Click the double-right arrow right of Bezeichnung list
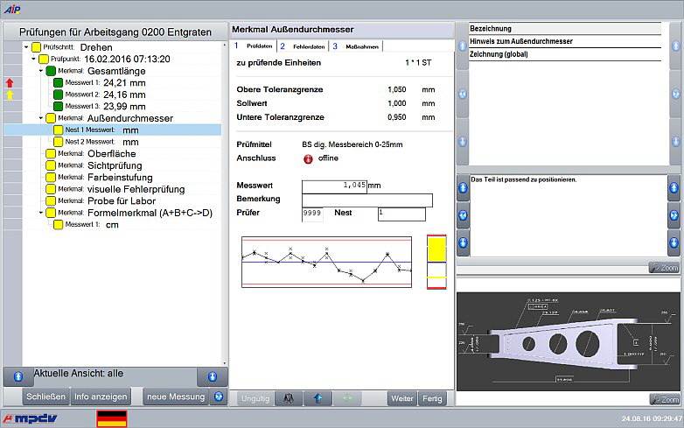 pos(676,94)
